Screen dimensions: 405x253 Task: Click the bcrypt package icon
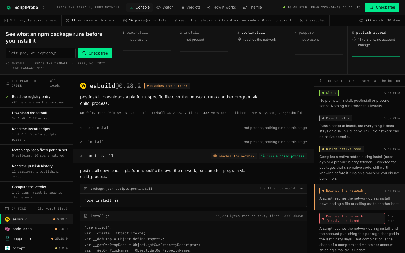(x=7, y=248)
